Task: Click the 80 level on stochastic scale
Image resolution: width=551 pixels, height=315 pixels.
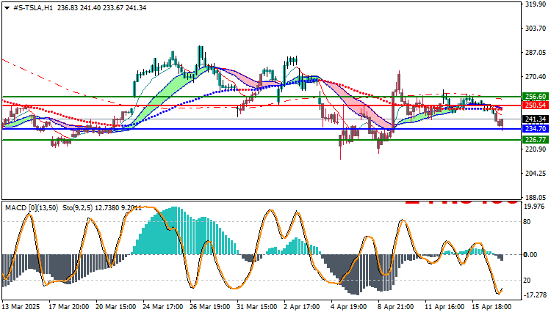Action: (527, 222)
